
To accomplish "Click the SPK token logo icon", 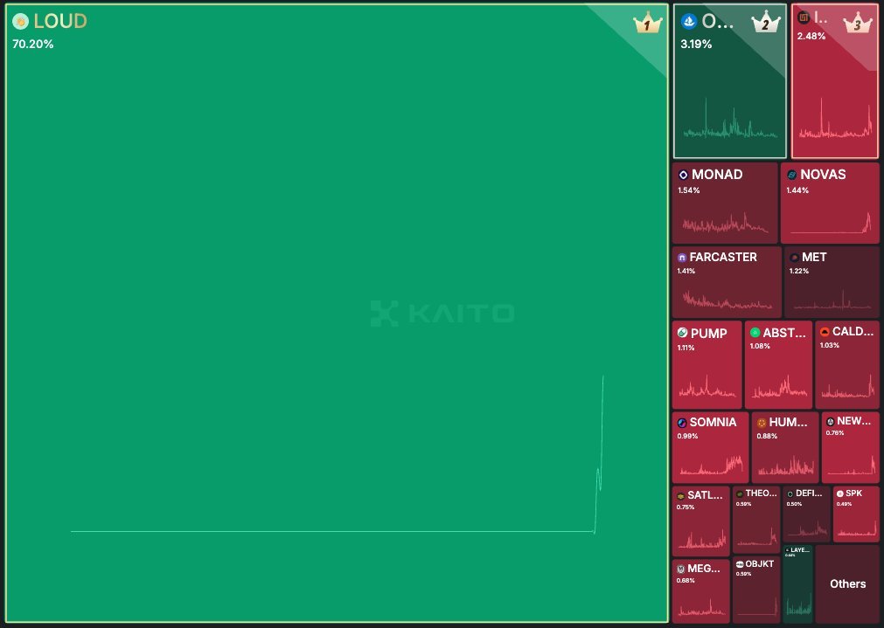I will [x=840, y=493].
